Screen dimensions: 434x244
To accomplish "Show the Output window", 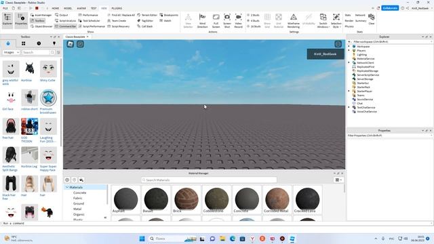I will click(62, 15).
